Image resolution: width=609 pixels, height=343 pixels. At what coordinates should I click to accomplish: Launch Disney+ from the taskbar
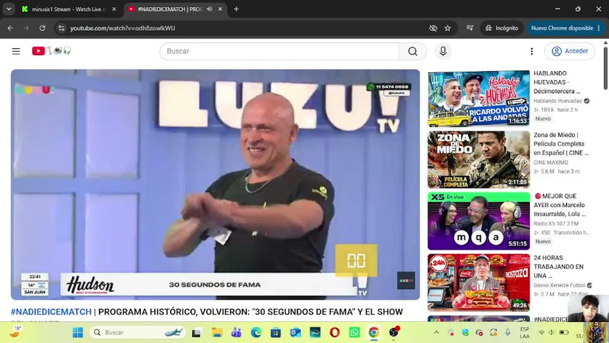[x=315, y=333]
